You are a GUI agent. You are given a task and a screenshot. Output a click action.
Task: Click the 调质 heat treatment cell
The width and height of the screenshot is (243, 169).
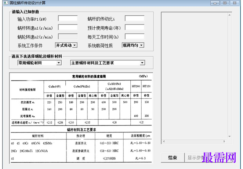coord(81,158)
